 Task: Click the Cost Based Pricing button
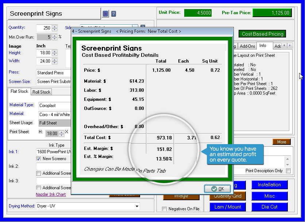click(262, 34)
